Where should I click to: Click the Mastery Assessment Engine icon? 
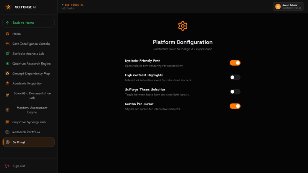pos(8,110)
